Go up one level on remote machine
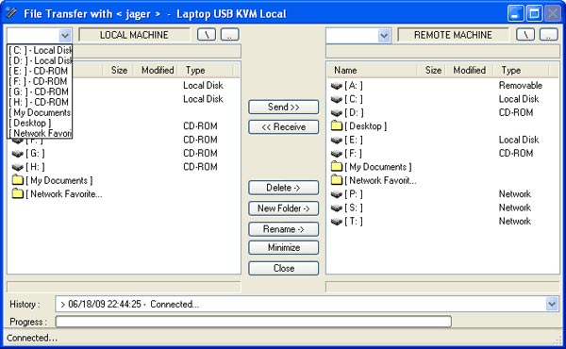Image resolution: width=566 pixels, height=349 pixels. point(549,35)
